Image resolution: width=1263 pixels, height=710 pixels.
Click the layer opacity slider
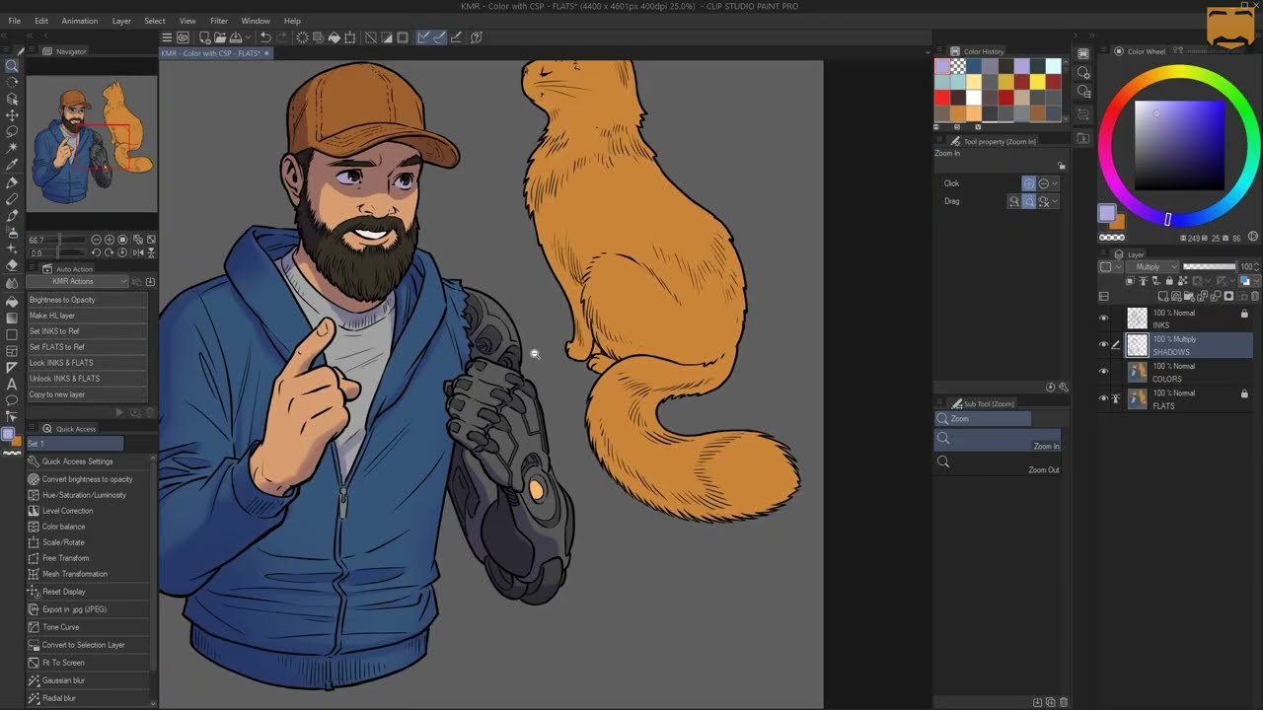pyautogui.click(x=1210, y=266)
